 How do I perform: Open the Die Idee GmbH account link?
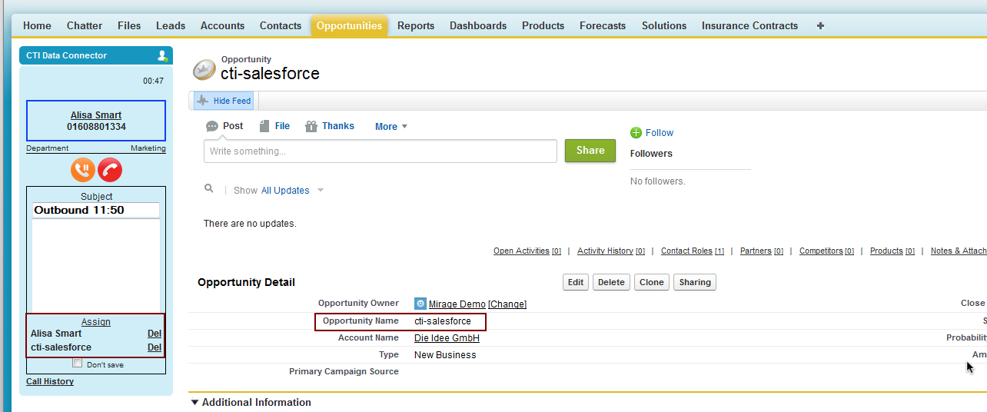(447, 338)
